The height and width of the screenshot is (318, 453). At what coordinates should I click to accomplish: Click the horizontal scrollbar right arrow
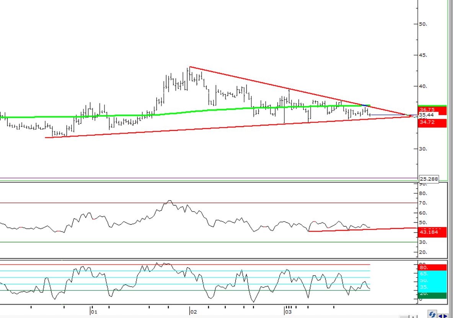click(x=414, y=317)
